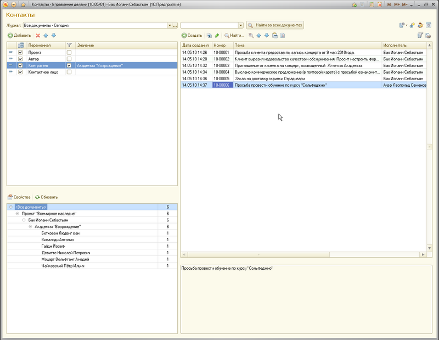Toggle the filter checkbox for Контактное лицо

coord(69,72)
